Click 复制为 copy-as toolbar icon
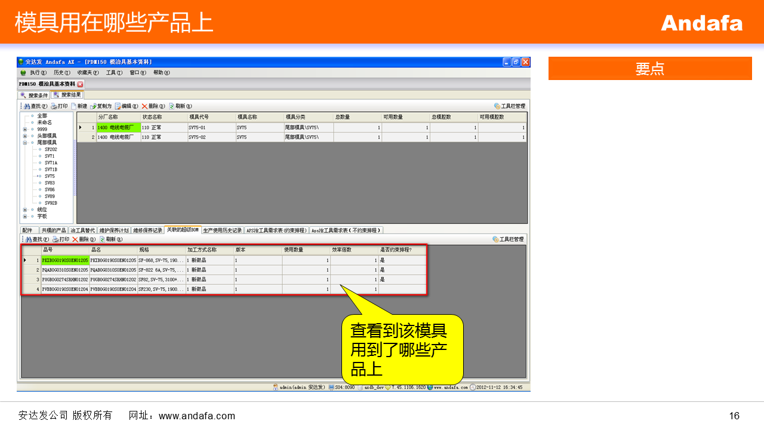The image size is (764, 430). coord(94,106)
